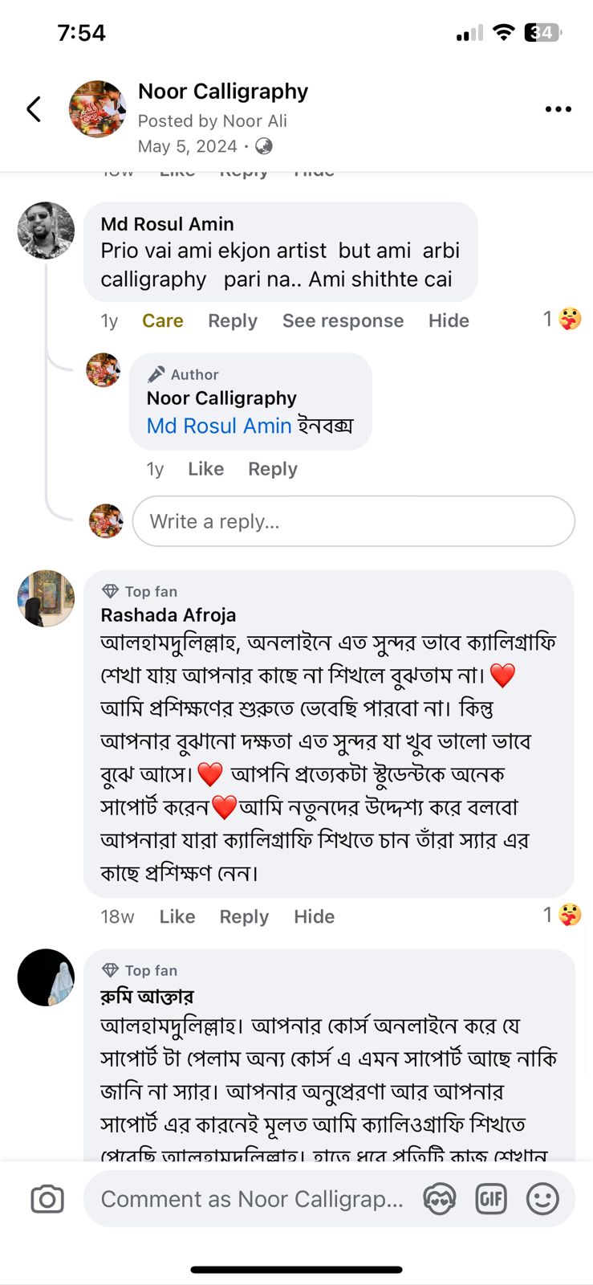Focus the Comment as Noor Calligraphy field

click(x=252, y=1199)
